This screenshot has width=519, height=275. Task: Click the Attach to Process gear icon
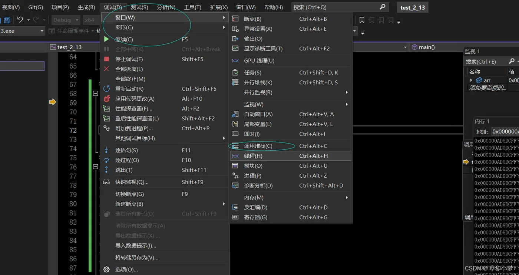[106, 128]
